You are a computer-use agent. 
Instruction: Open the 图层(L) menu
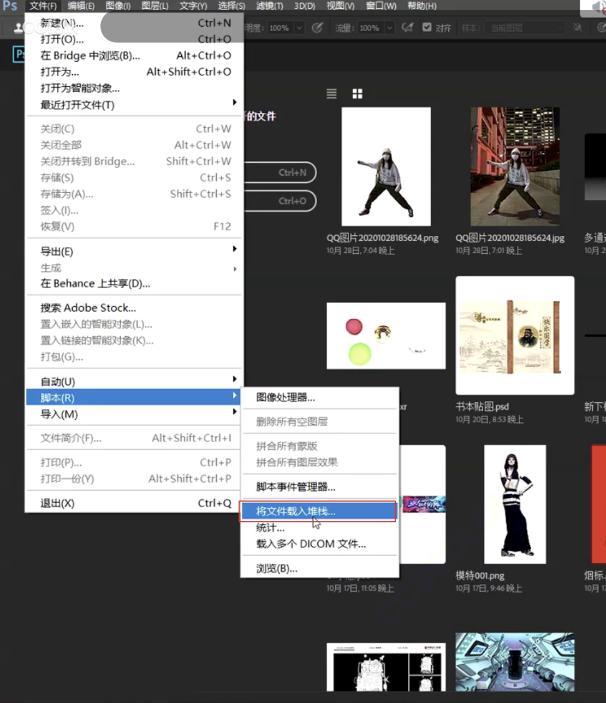coord(155,6)
